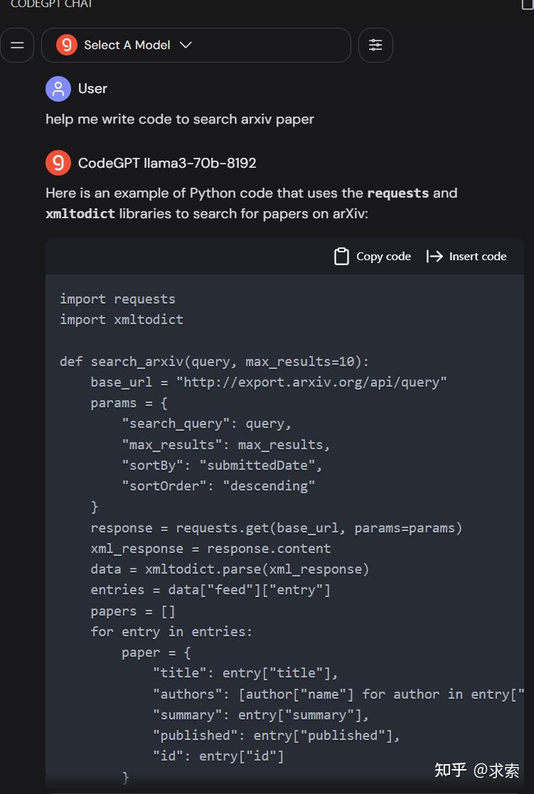Select the CODEGPT CHAT panel tab

click(50, 4)
